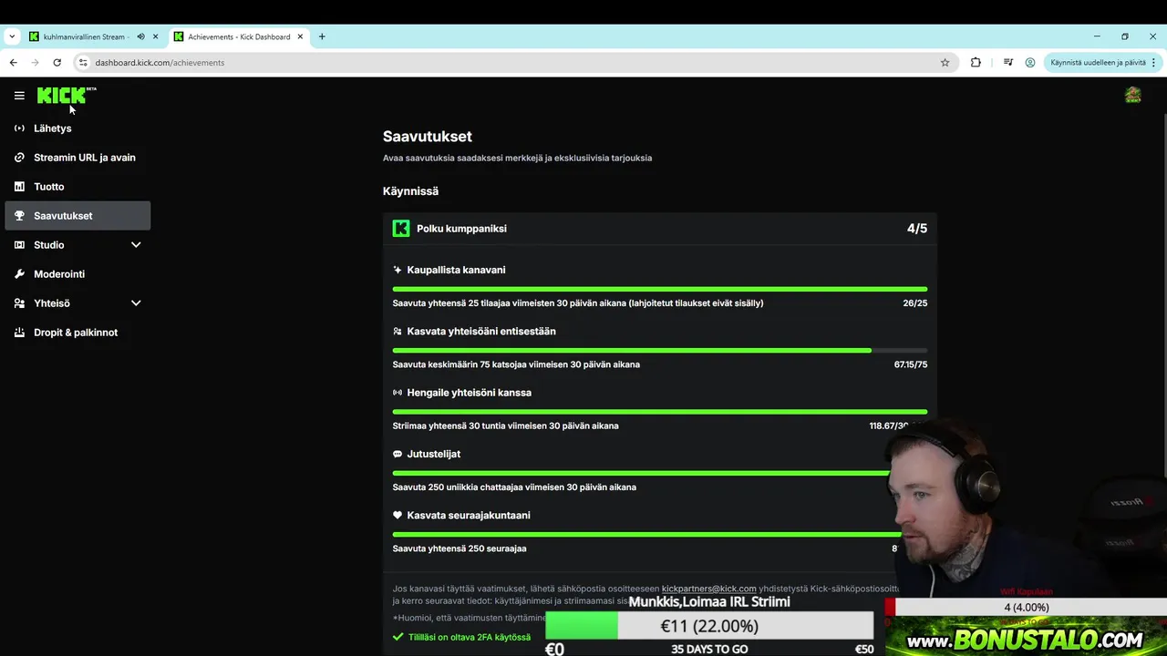Image resolution: width=1167 pixels, height=656 pixels.
Task: Click the site info icon in address bar
Action: coord(83,63)
